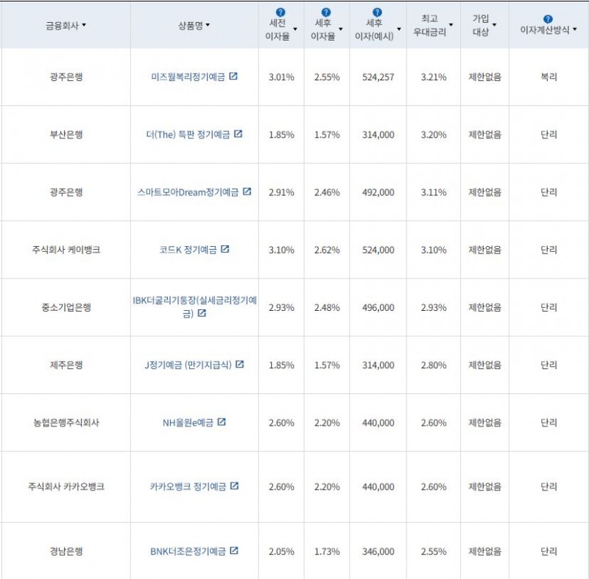Screen dimensions: 589x579
Task: Open external link icon for J정기예금 (만기지급식)
Action: coord(240,364)
